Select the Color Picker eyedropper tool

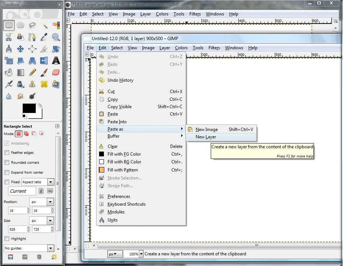point(44,37)
